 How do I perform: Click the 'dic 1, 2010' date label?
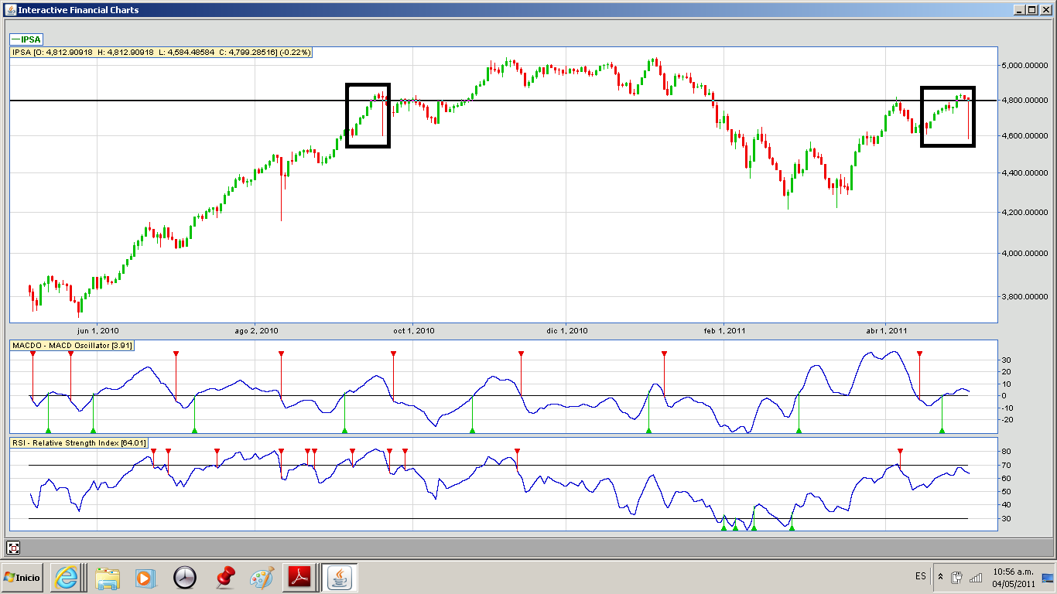click(566, 331)
